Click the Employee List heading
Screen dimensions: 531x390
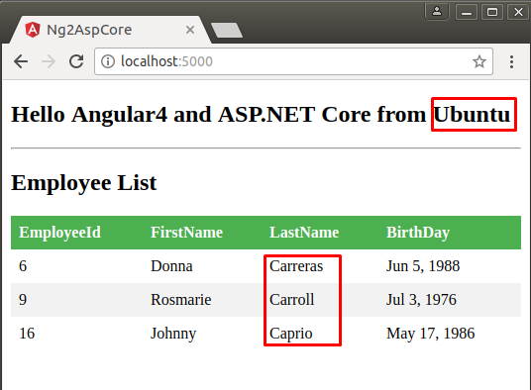coord(84,183)
